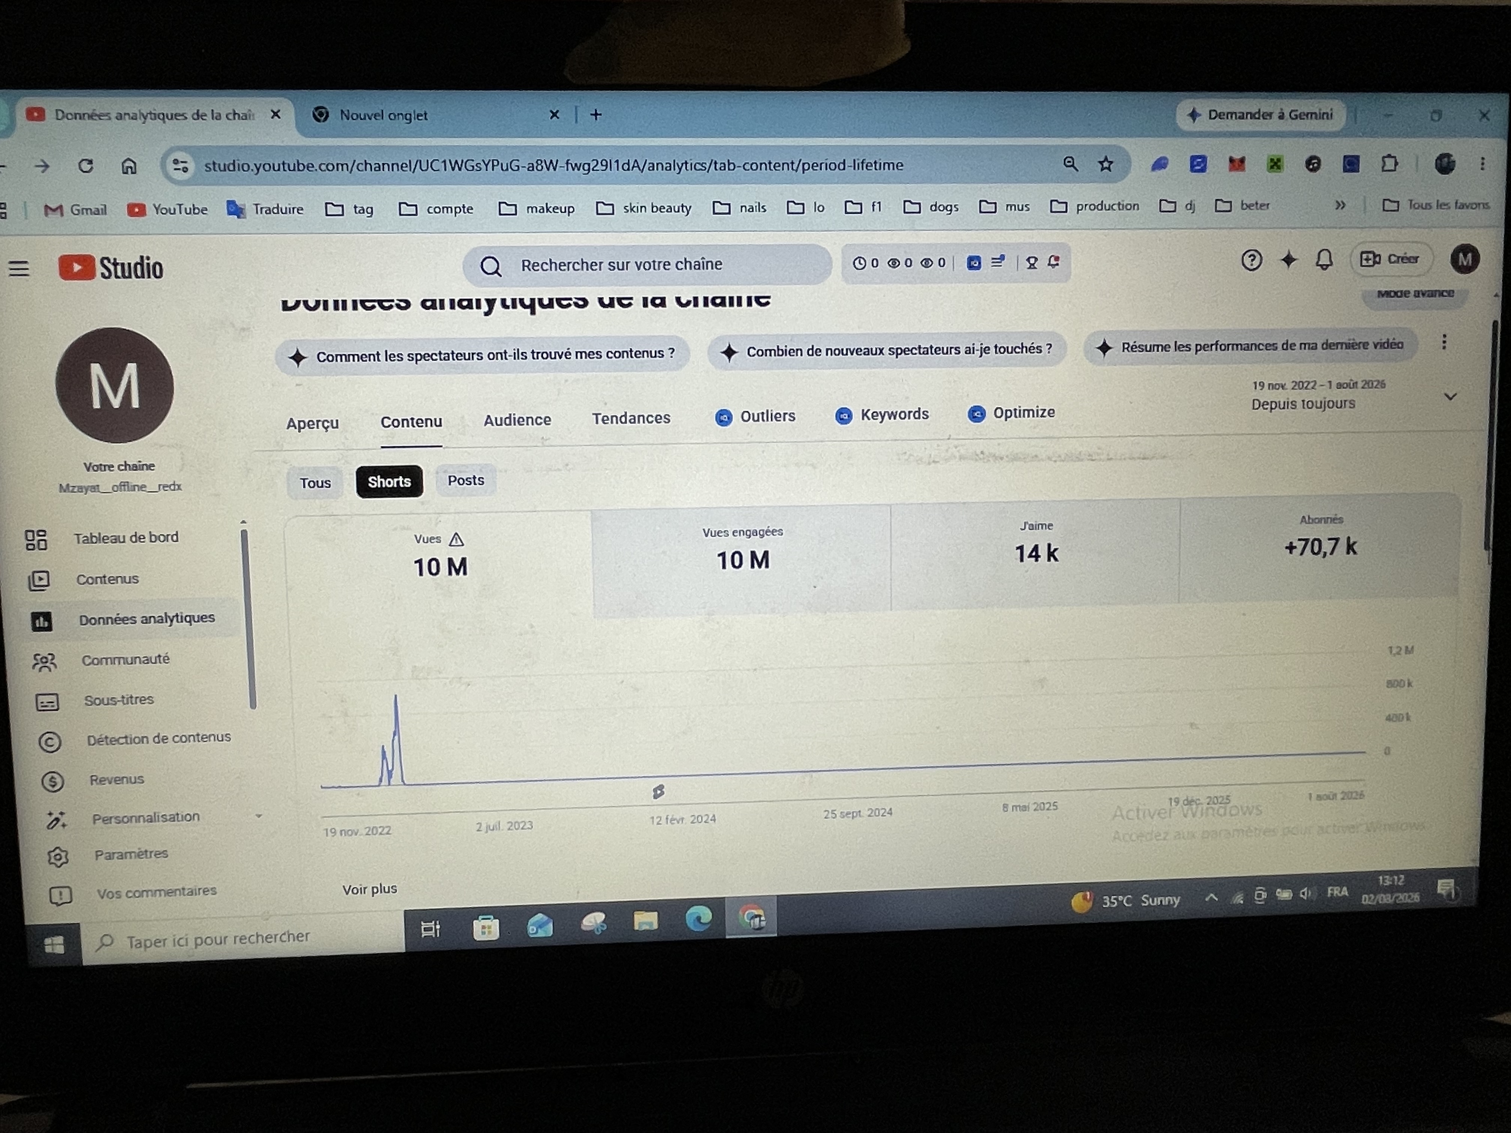Click the YouTube Studio logo
1511x1133 pixels.
111,268
